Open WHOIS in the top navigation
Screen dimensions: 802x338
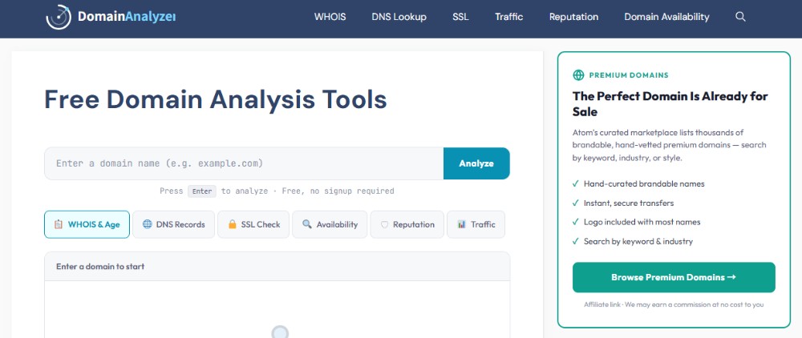[x=330, y=17]
